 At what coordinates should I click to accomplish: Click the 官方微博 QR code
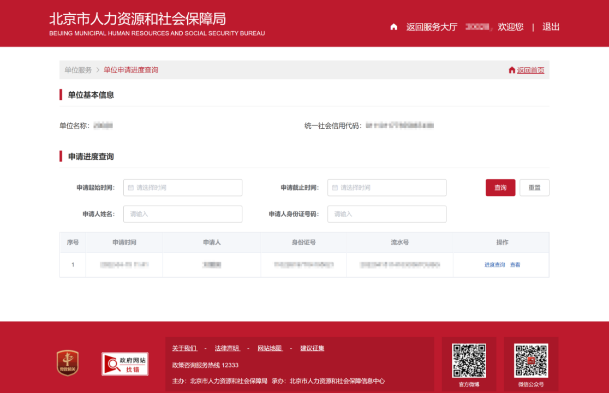tap(469, 360)
